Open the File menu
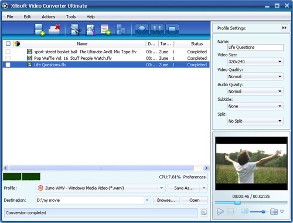 pyautogui.click(x=10, y=16)
